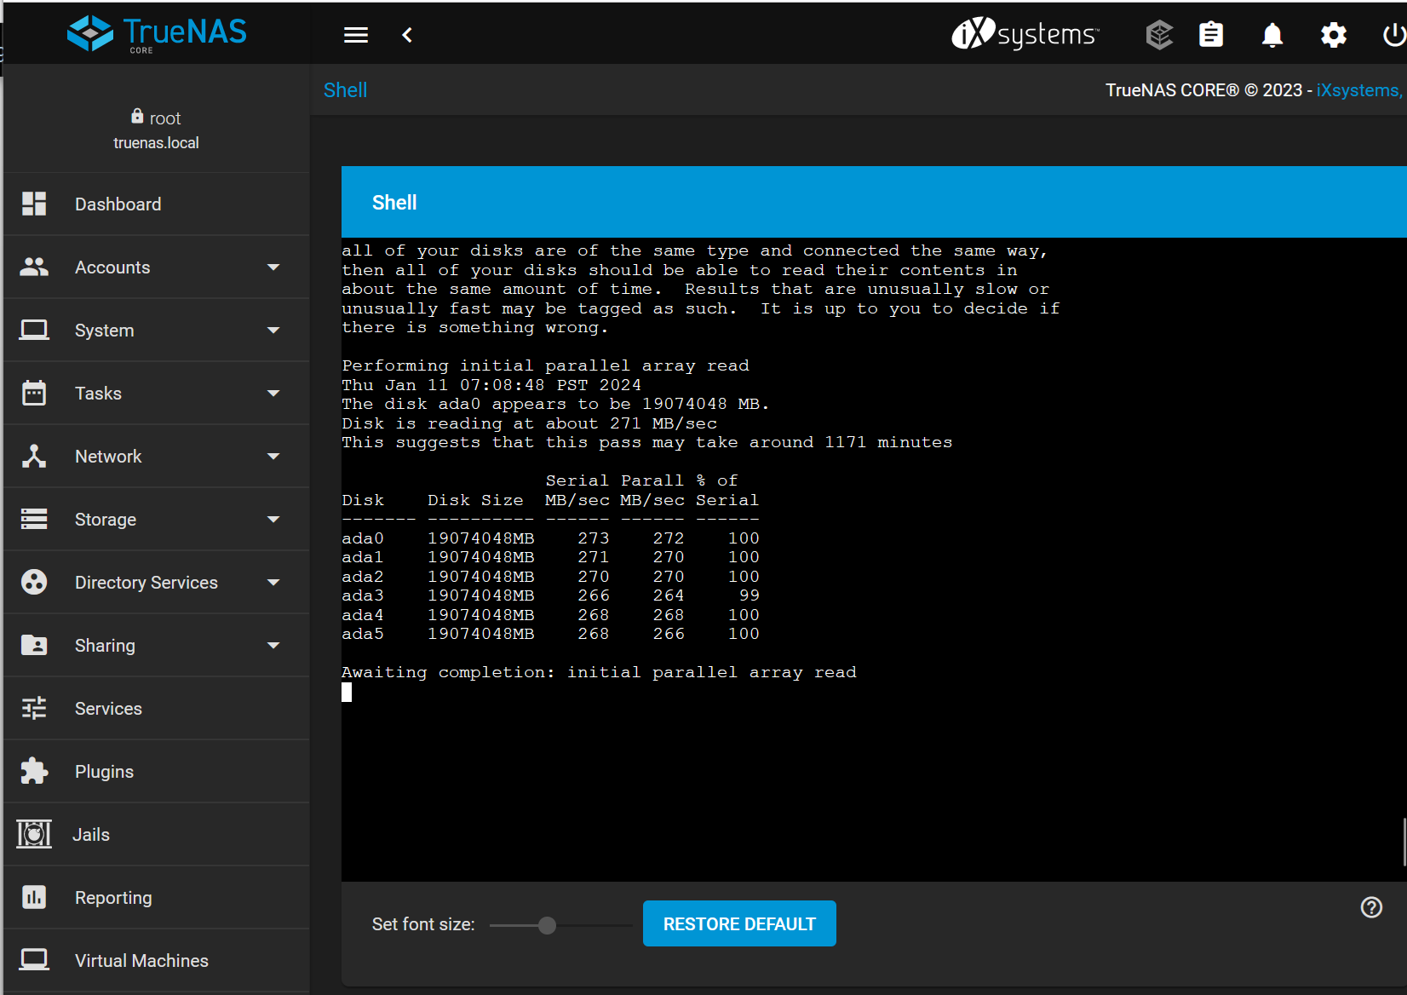Screen dimensions: 1407x995
Task: Click the Storage stacked-bars icon
Action: point(34,519)
